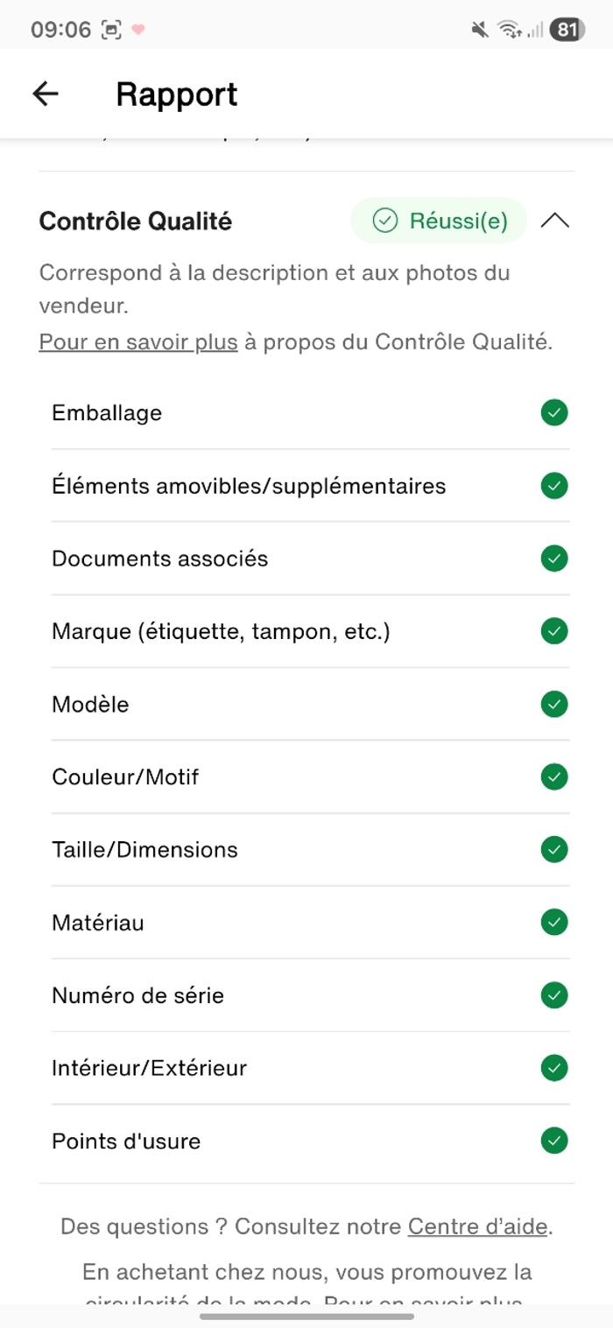The height and width of the screenshot is (1328, 613).
Task: Tap the bottom navigation gesture bar
Action: 306,1316
